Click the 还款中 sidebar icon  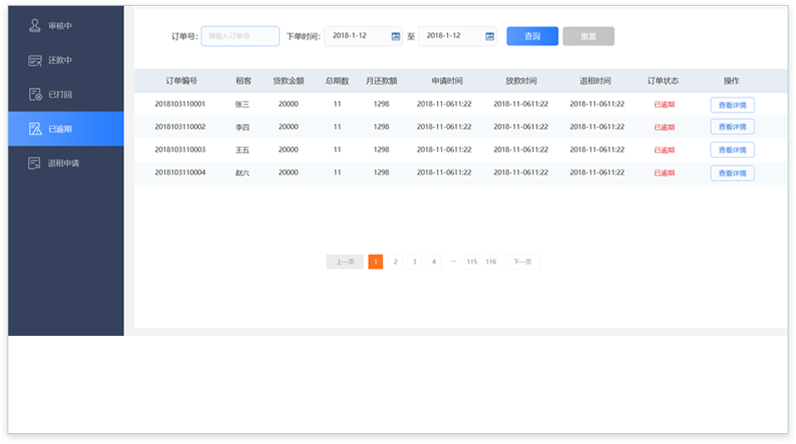35,61
